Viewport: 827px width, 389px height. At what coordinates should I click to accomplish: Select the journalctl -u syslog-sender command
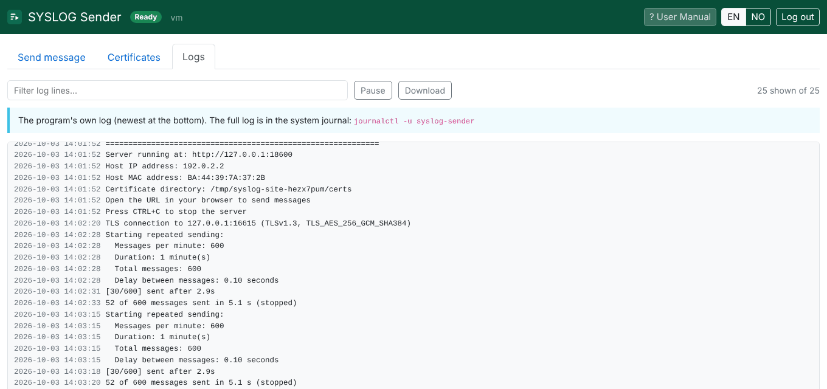tap(414, 121)
